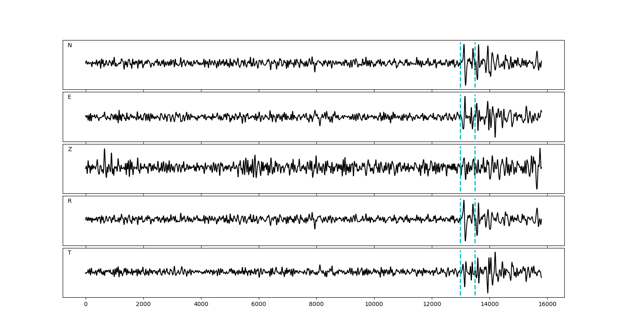This screenshot has width=627, height=334.
Task: Click the 0 tick label on x-axis
Action: pyautogui.click(x=86, y=305)
